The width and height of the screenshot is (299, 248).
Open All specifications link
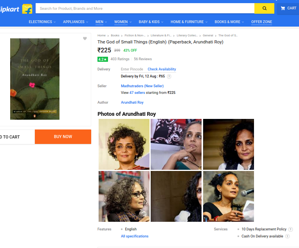click(135, 236)
